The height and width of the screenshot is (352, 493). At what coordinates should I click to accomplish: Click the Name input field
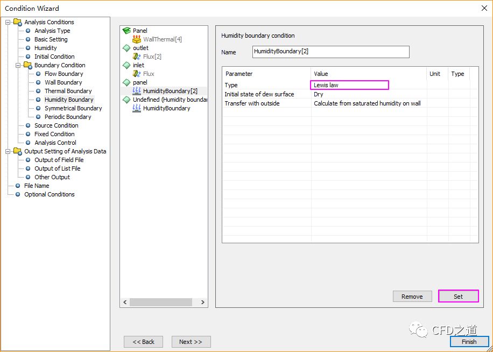330,52
